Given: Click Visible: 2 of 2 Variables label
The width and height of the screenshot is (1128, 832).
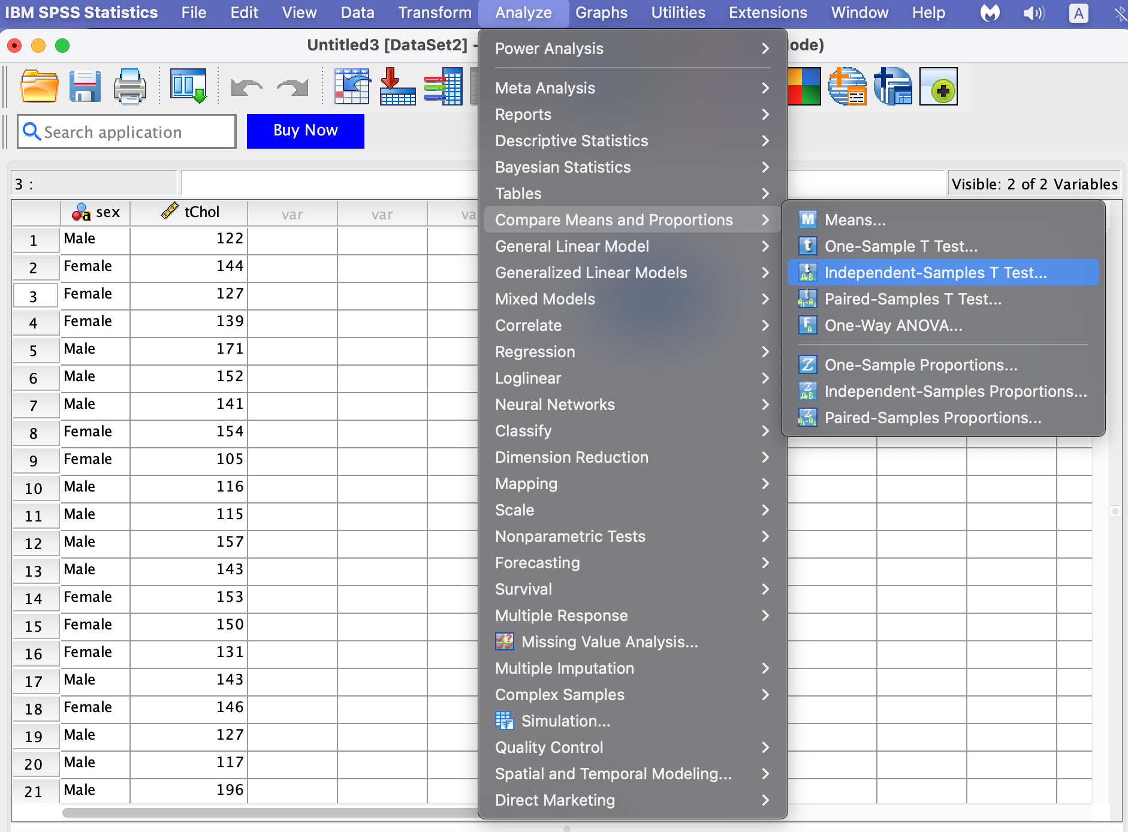Looking at the screenshot, I should tap(1034, 184).
